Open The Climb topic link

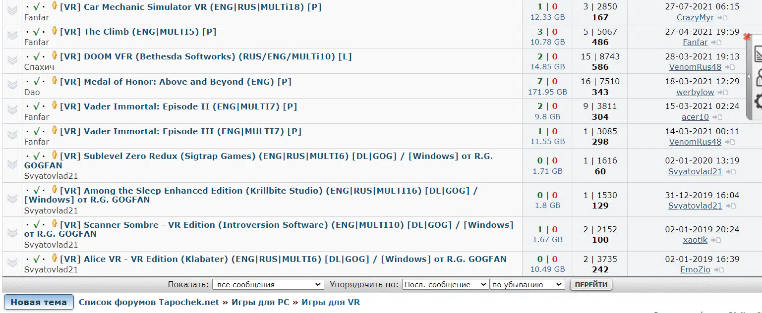(x=138, y=32)
